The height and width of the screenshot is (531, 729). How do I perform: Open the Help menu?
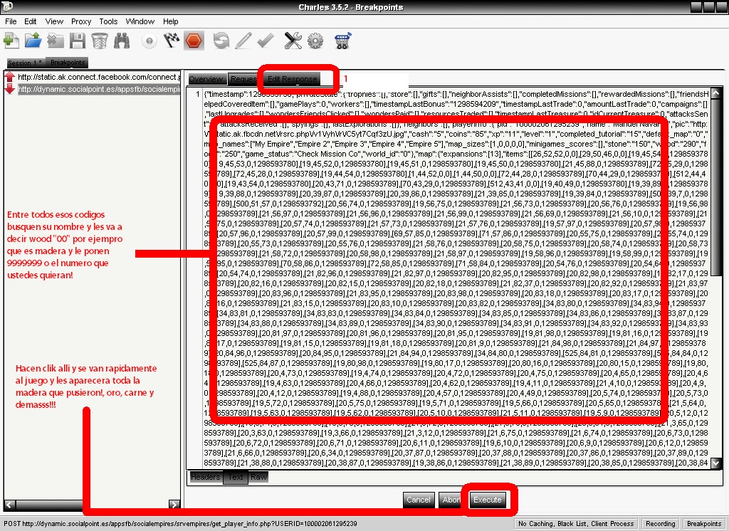pyautogui.click(x=170, y=21)
